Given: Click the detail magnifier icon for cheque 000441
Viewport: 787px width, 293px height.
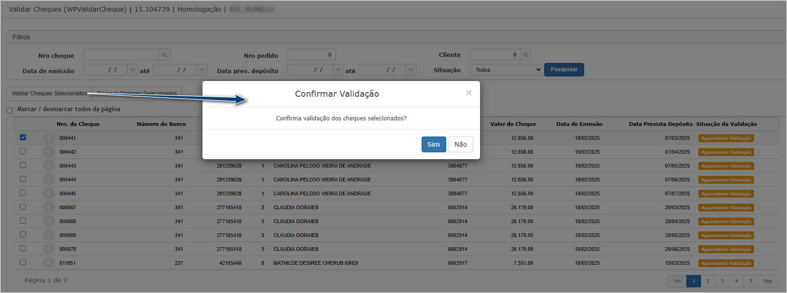Looking at the screenshot, I should coord(49,138).
